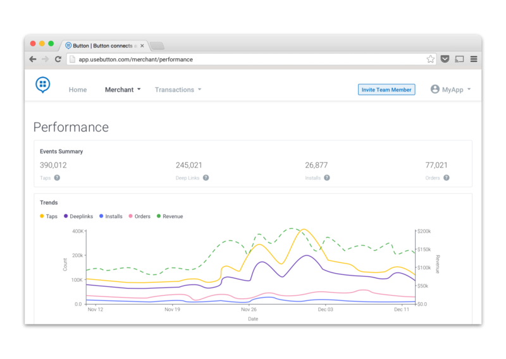Reload the page with refresh icon

tap(58, 59)
